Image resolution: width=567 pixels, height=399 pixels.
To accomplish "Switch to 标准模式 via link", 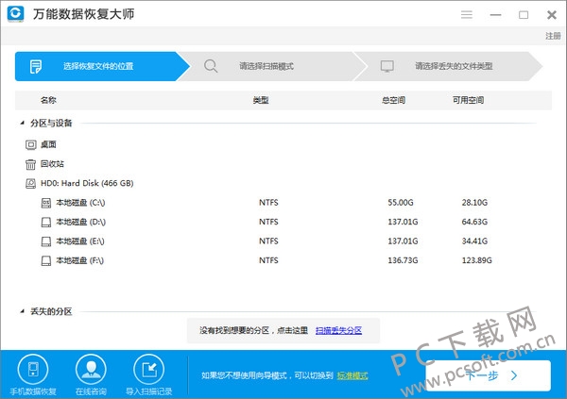I will point(352,376).
